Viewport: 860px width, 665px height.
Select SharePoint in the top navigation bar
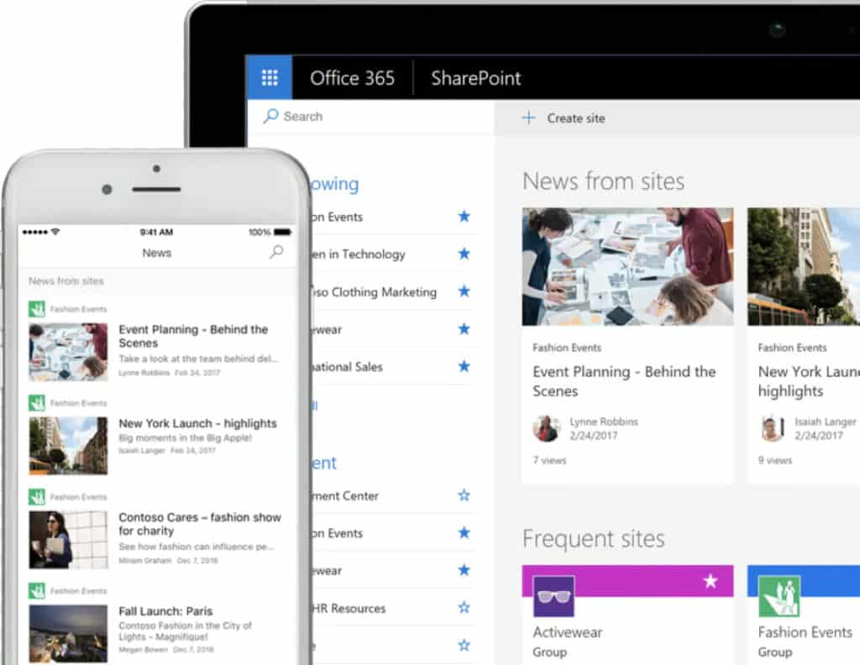tap(475, 77)
